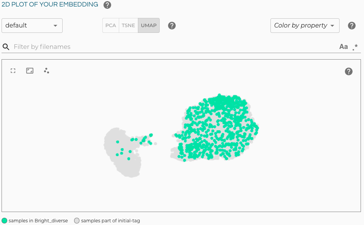Click the fullscreen icon in plot toolbar
The image size is (364, 225).
[x=13, y=71]
